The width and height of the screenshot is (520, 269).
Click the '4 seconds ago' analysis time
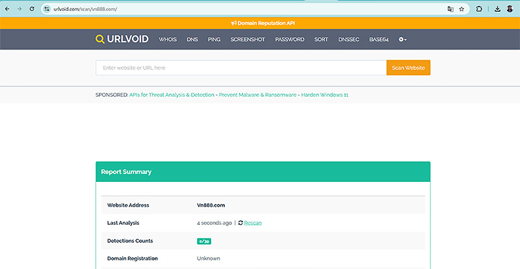pos(214,223)
